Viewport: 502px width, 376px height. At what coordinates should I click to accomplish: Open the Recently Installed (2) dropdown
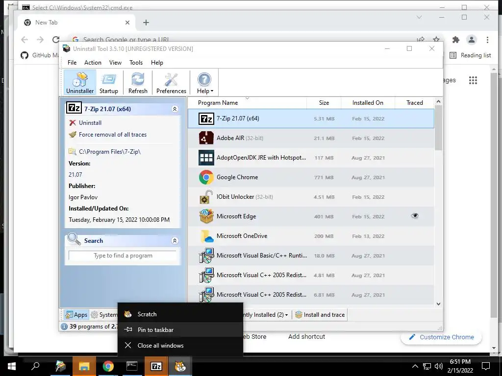[x=266, y=315]
